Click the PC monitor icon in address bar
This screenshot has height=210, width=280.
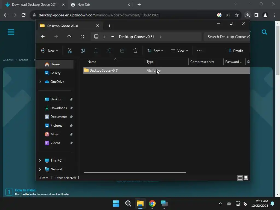[x=96, y=37]
